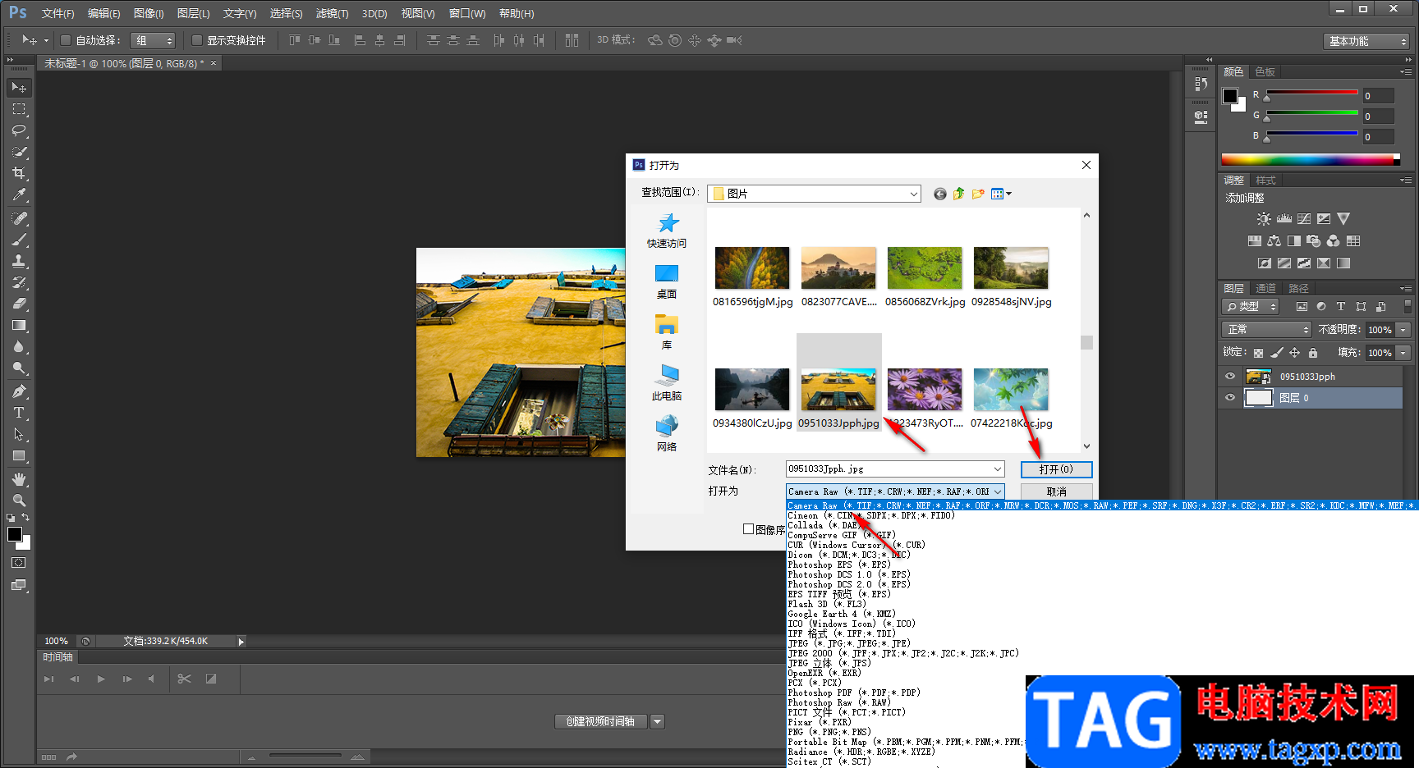Select the Lasso tool

coord(19,130)
